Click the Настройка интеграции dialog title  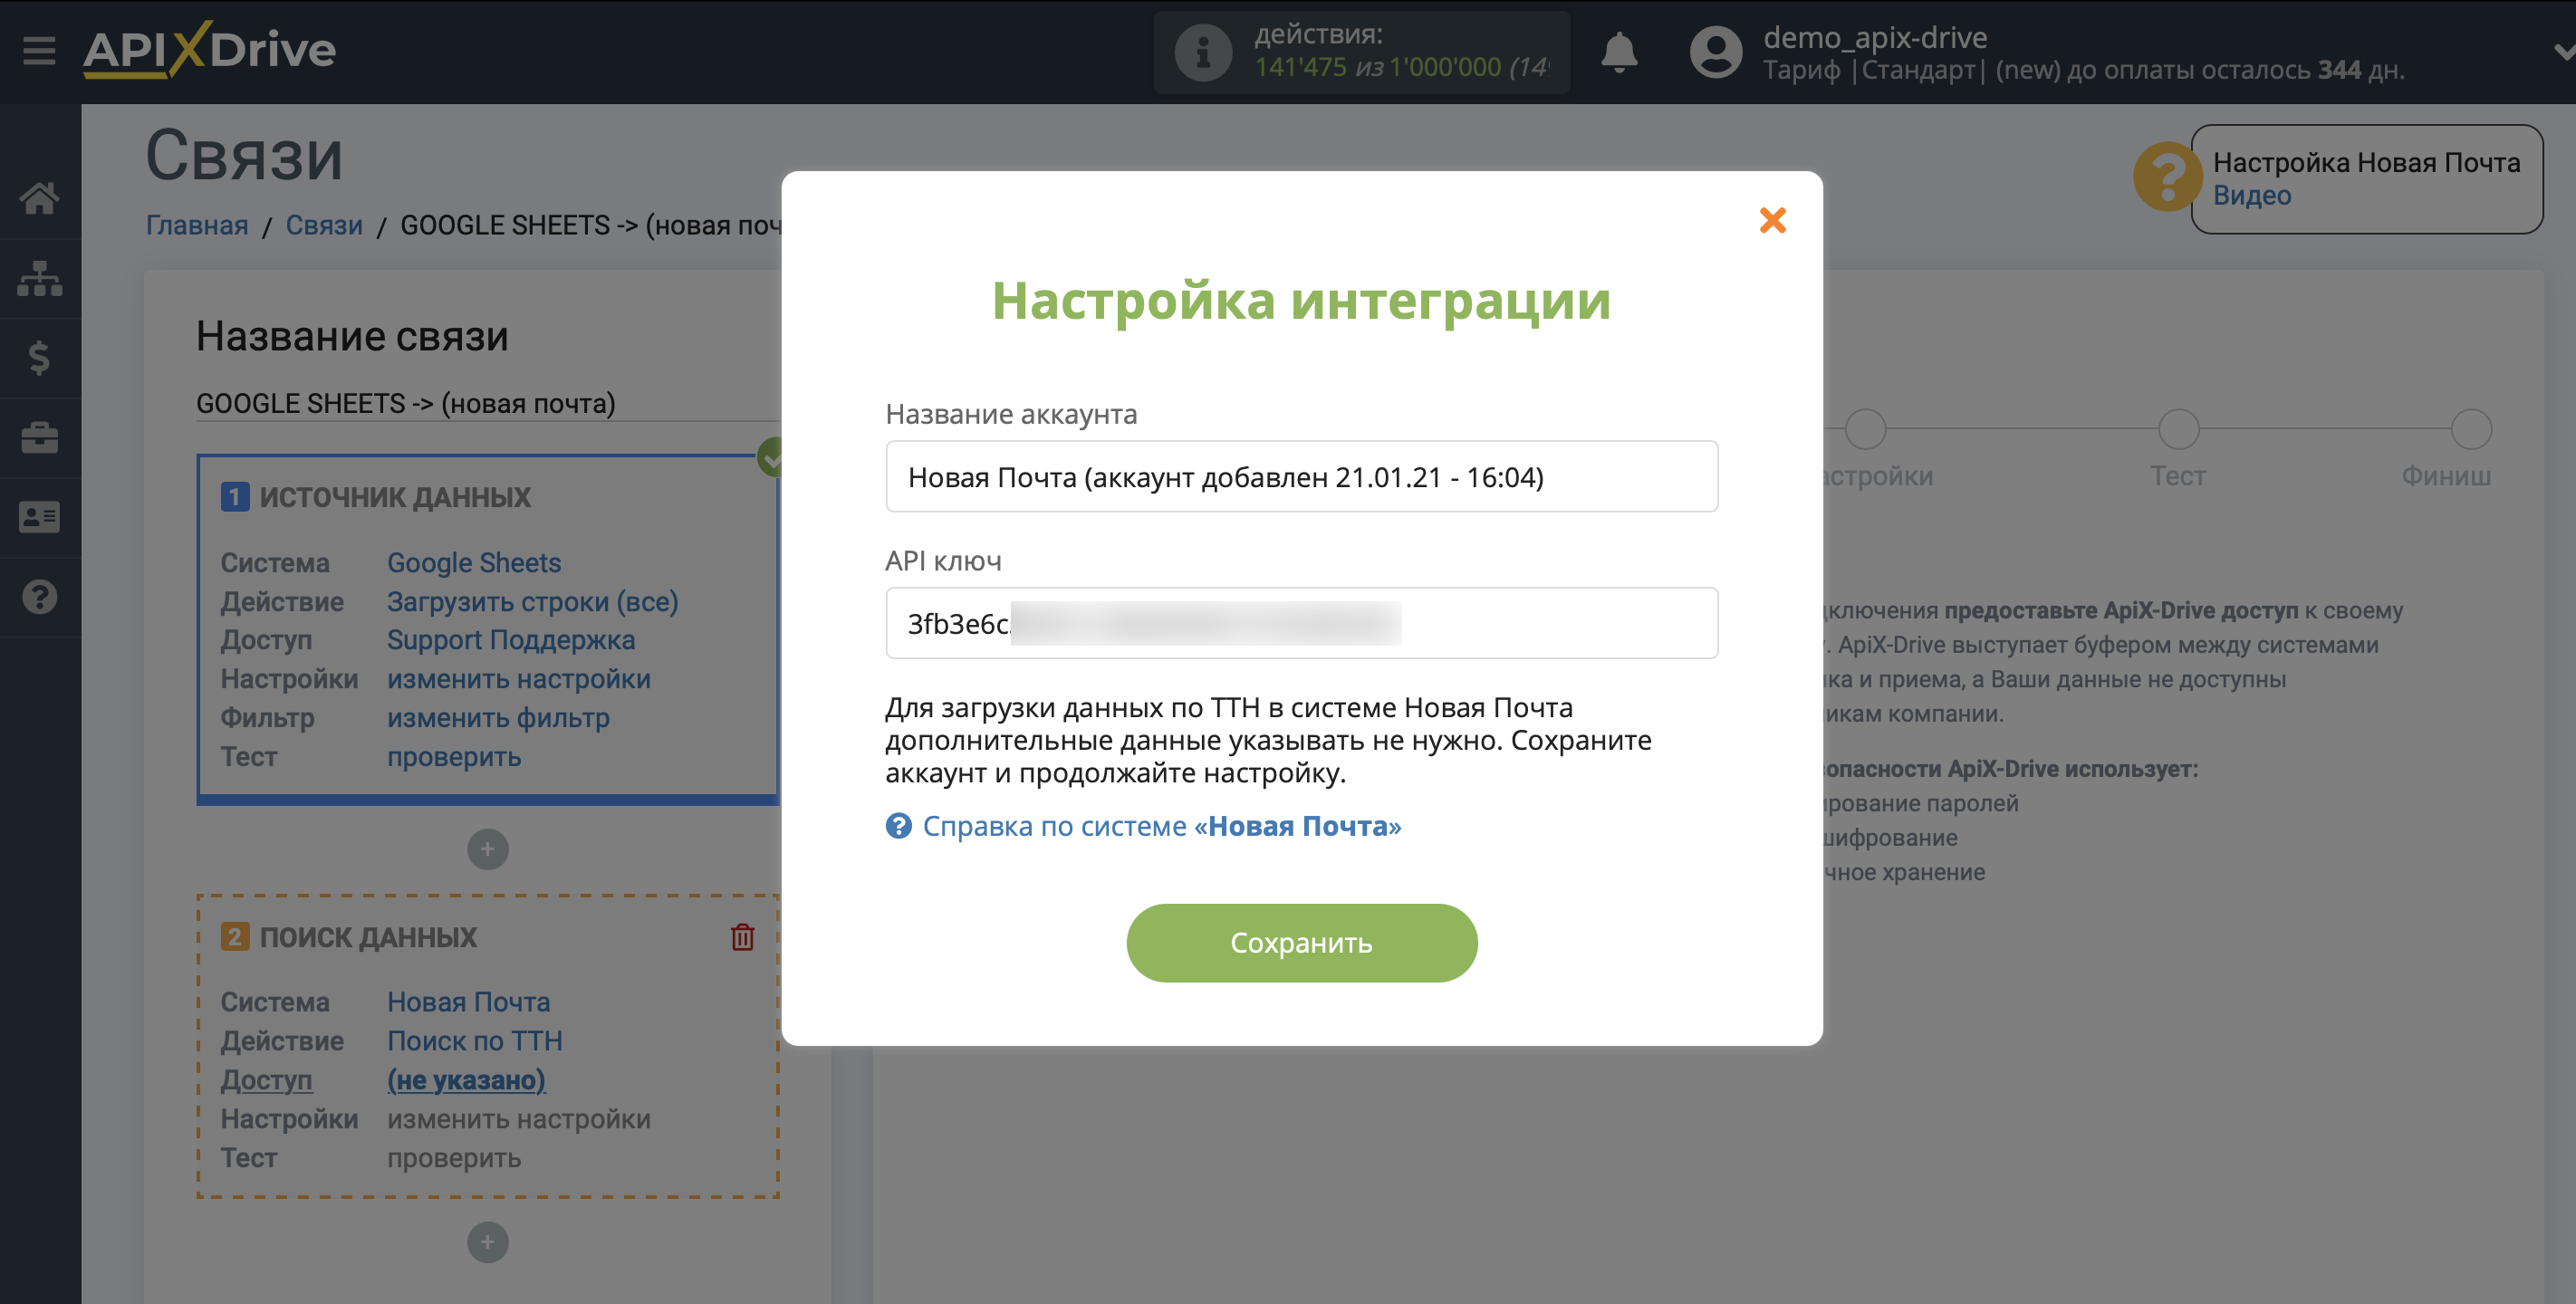pos(1301,300)
